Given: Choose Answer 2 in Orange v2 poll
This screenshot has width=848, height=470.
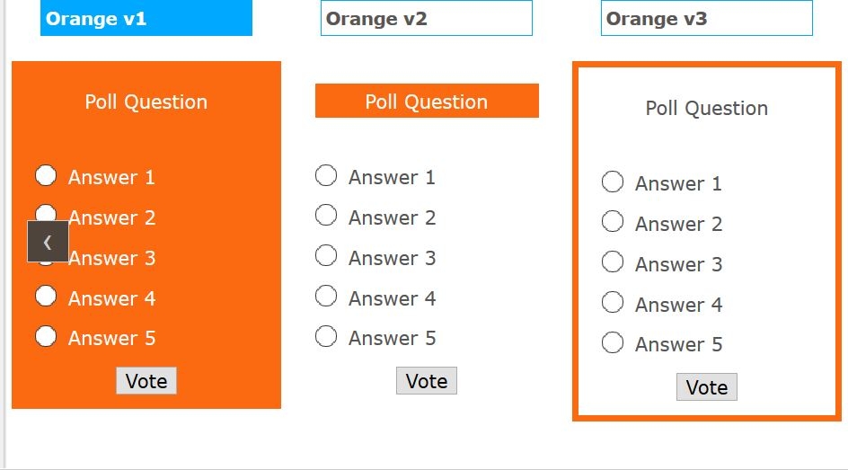Looking at the screenshot, I should point(326,216).
